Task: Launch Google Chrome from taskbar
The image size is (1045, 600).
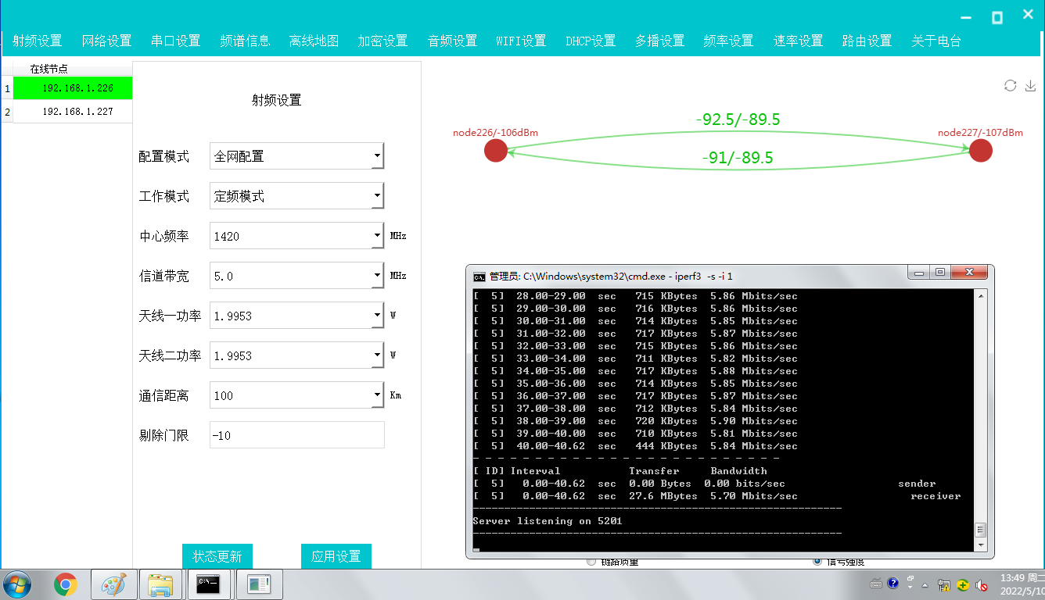Action: tap(66, 584)
